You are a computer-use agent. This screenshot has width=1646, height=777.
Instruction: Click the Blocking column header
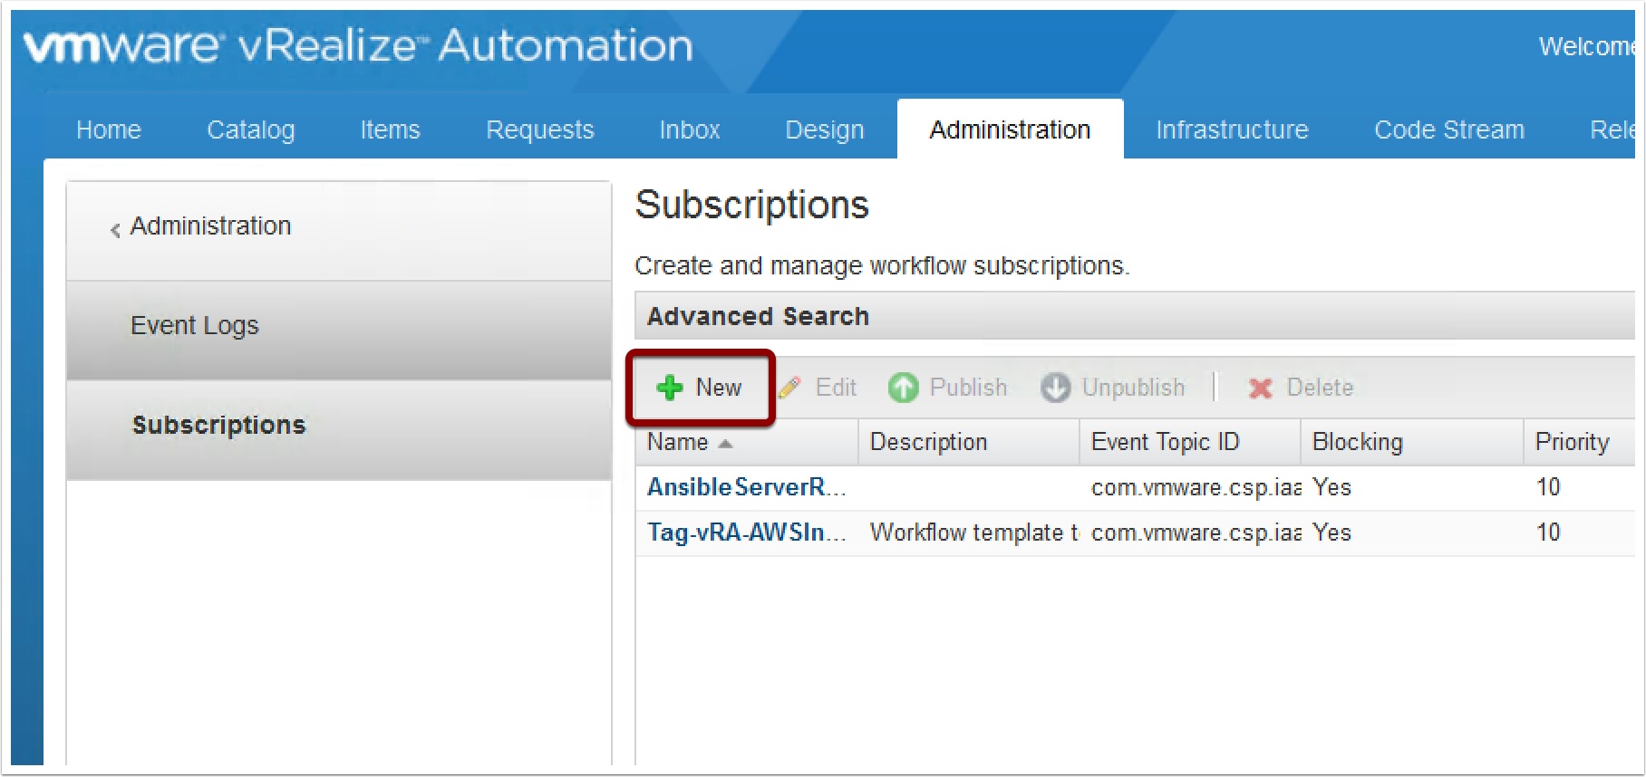point(1357,442)
